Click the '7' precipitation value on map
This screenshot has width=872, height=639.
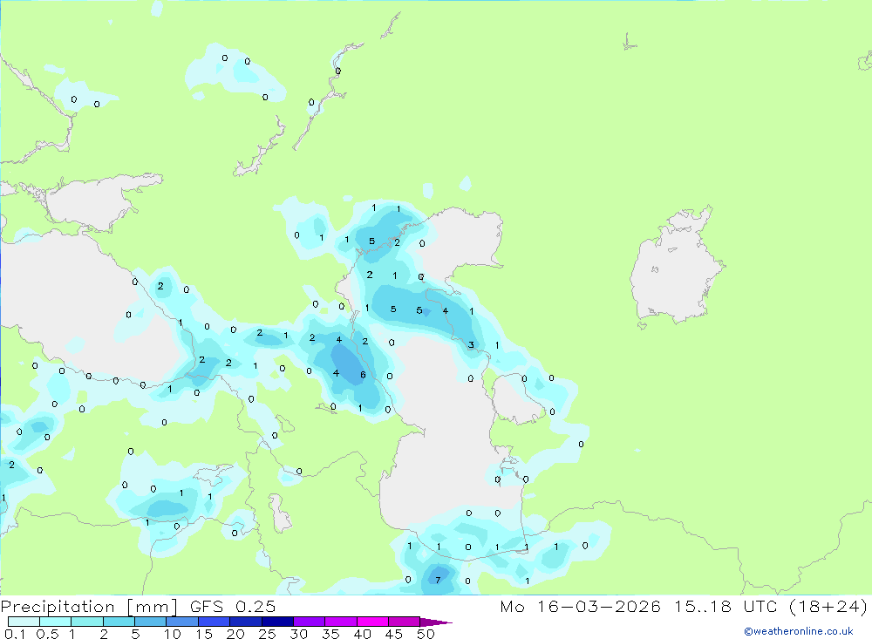pyautogui.click(x=439, y=580)
